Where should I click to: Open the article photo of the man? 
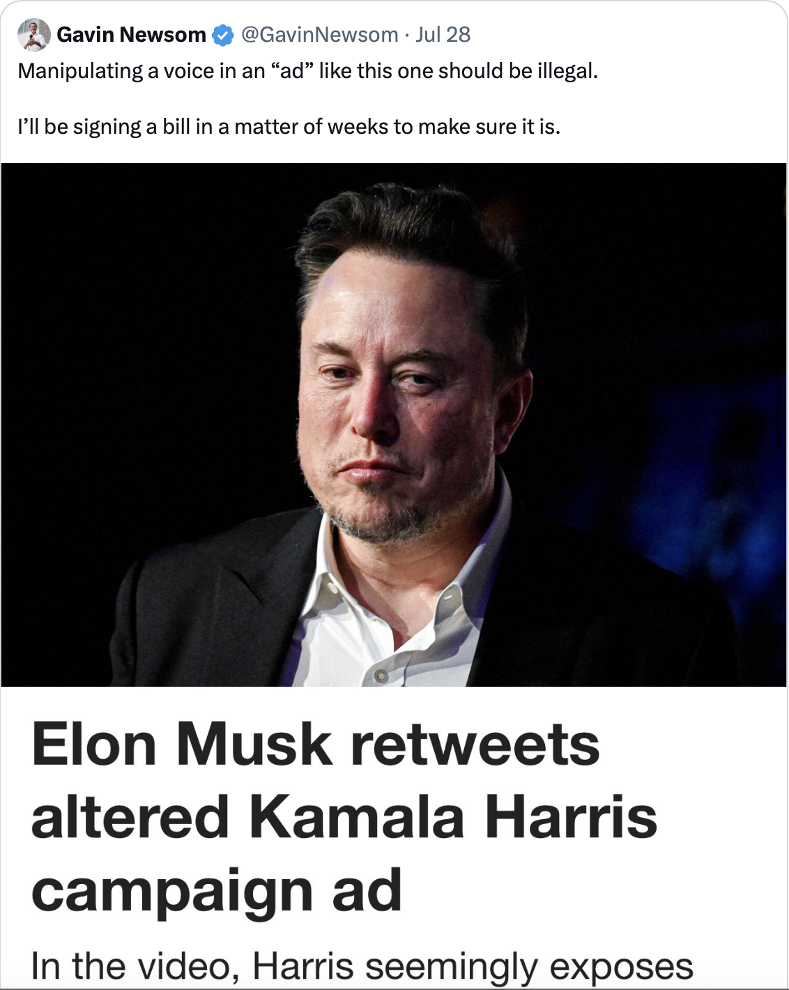click(394, 424)
